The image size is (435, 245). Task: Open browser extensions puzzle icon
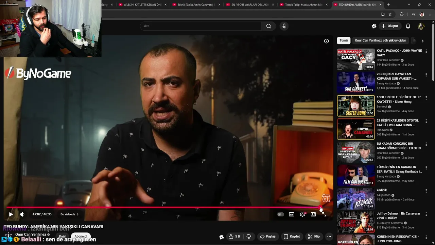(401, 14)
